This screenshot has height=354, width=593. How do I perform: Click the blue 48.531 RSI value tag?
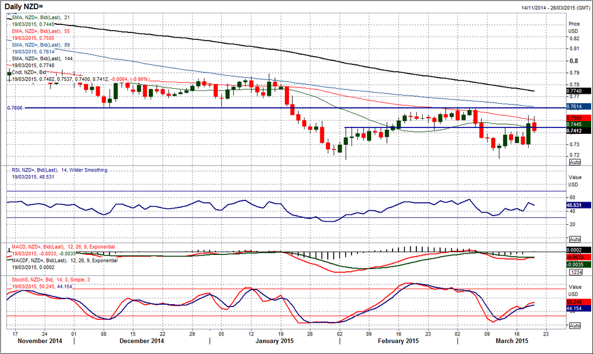(579, 205)
